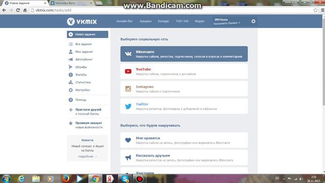This screenshot has width=325, height=183.
Task: Open Мои задания in sidebar
Action: pyautogui.click(x=84, y=52)
